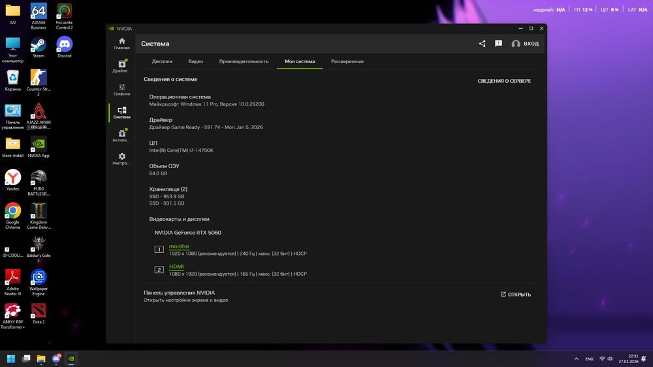Click the Драйвер Game Ready 591.74 text

[x=206, y=127]
